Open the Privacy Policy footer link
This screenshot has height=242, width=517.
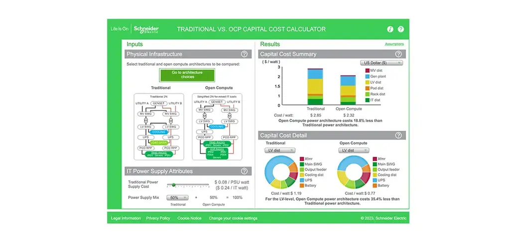point(158,218)
